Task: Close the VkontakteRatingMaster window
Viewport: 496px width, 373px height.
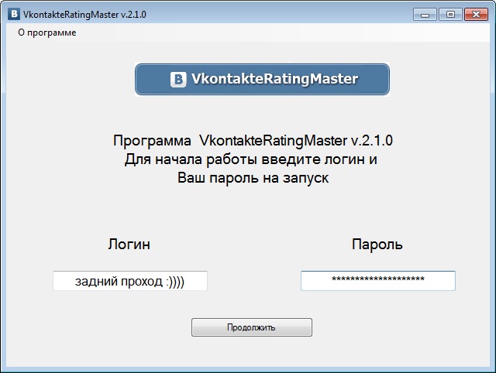Action: coord(476,15)
